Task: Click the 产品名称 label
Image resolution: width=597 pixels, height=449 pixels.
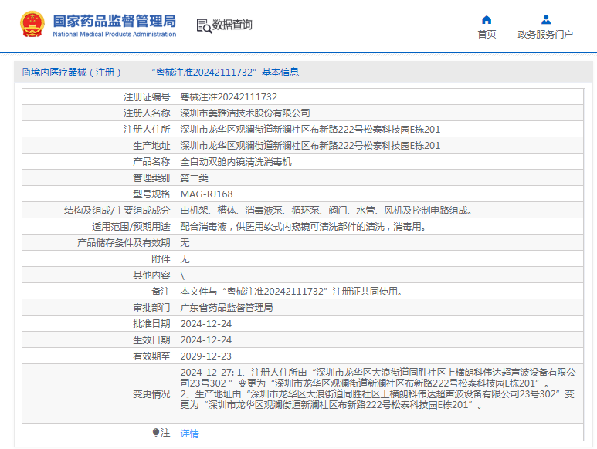Action: point(151,162)
